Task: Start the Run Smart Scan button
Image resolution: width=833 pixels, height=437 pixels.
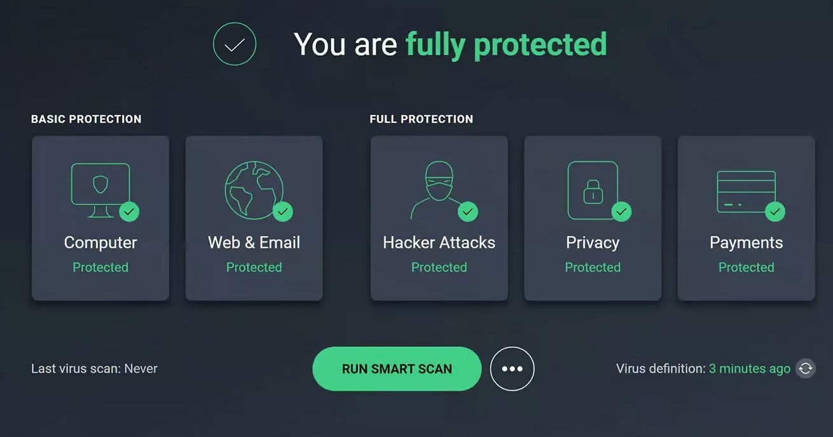Action: pyautogui.click(x=397, y=368)
